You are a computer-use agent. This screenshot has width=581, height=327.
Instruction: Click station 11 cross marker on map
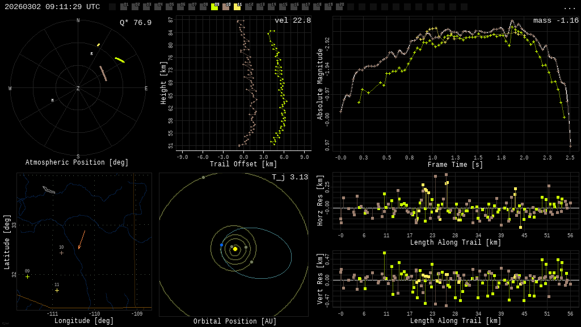pos(57,290)
